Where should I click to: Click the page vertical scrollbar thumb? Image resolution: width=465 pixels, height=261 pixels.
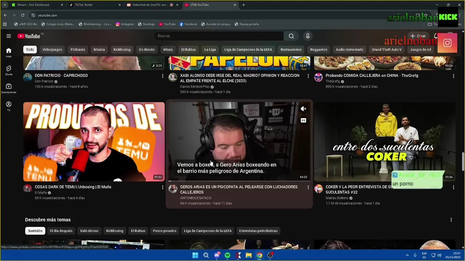[463, 162]
